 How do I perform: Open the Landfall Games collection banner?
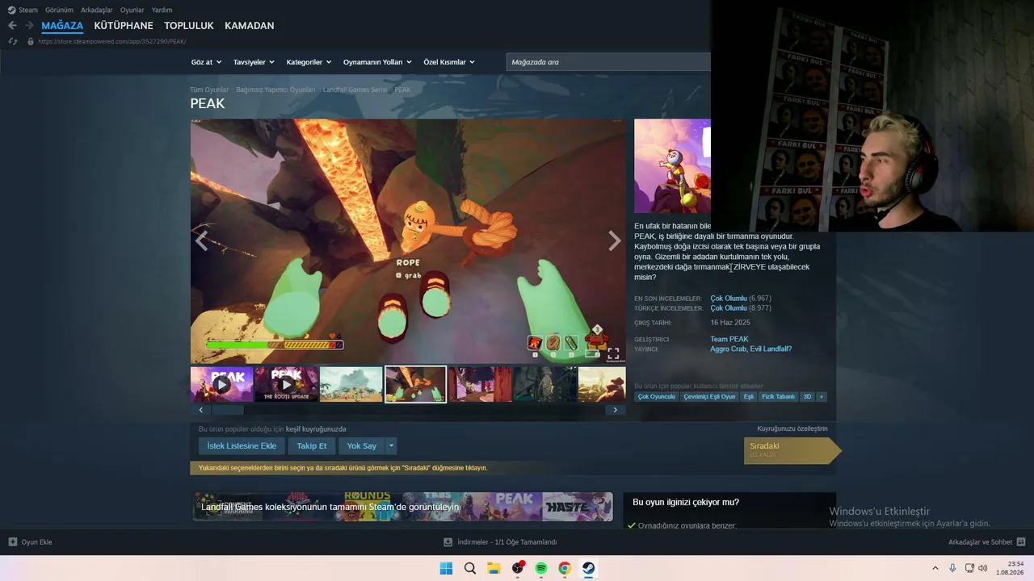[402, 507]
